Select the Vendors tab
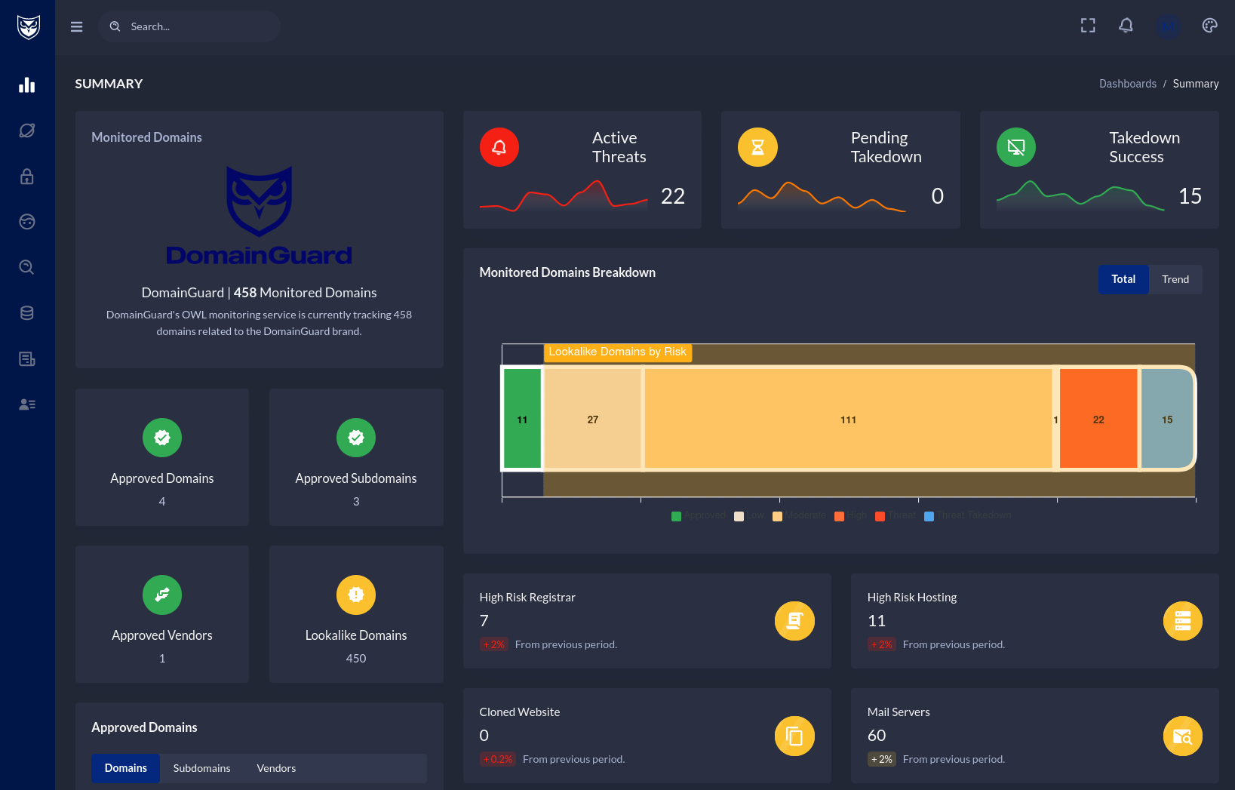The height and width of the screenshot is (790, 1235). click(276, 768)
